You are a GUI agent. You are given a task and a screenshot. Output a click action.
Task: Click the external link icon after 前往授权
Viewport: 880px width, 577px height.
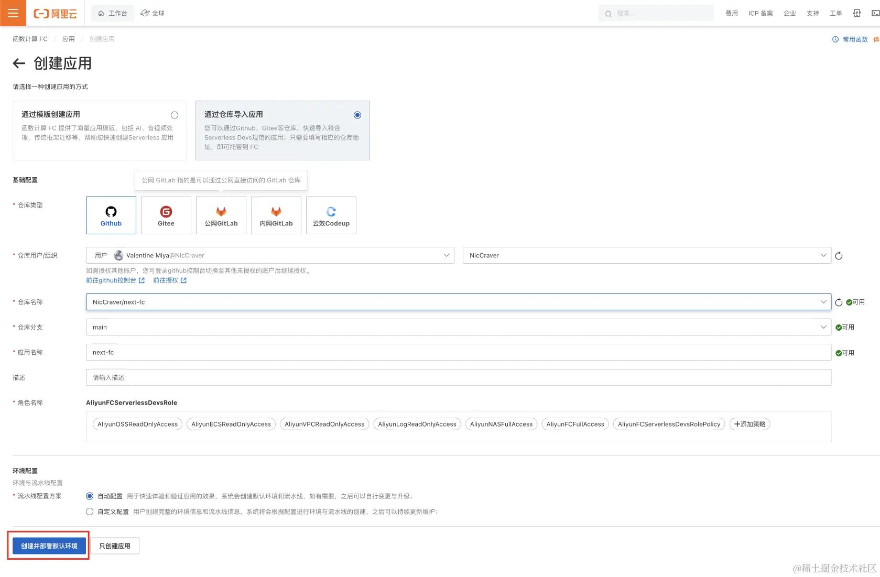pos(183,280)
